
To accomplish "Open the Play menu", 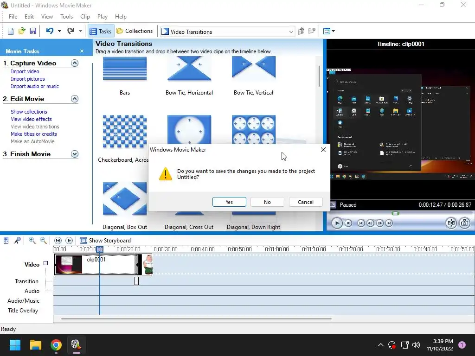I will pyautogui.click(x=103, y=17).
